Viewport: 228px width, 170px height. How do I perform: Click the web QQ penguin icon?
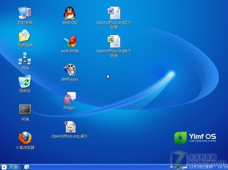[70, 13]
